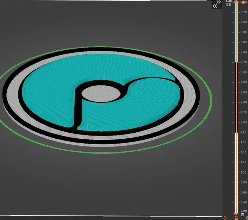Click the 4.20 layer height tick
This screenshot has width=248, height=220.
point(243,12)
